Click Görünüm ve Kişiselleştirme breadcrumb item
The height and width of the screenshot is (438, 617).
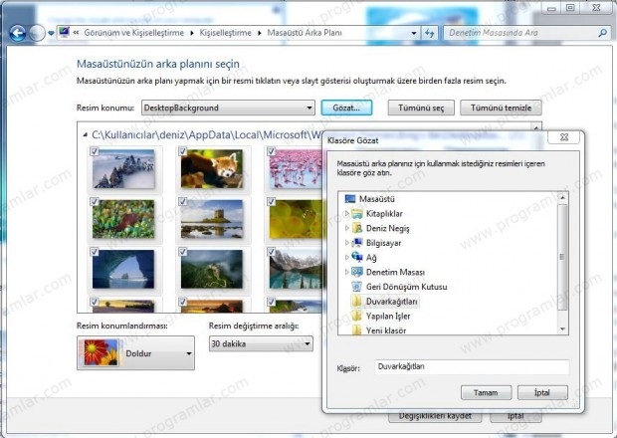click(x=132, y=33)
